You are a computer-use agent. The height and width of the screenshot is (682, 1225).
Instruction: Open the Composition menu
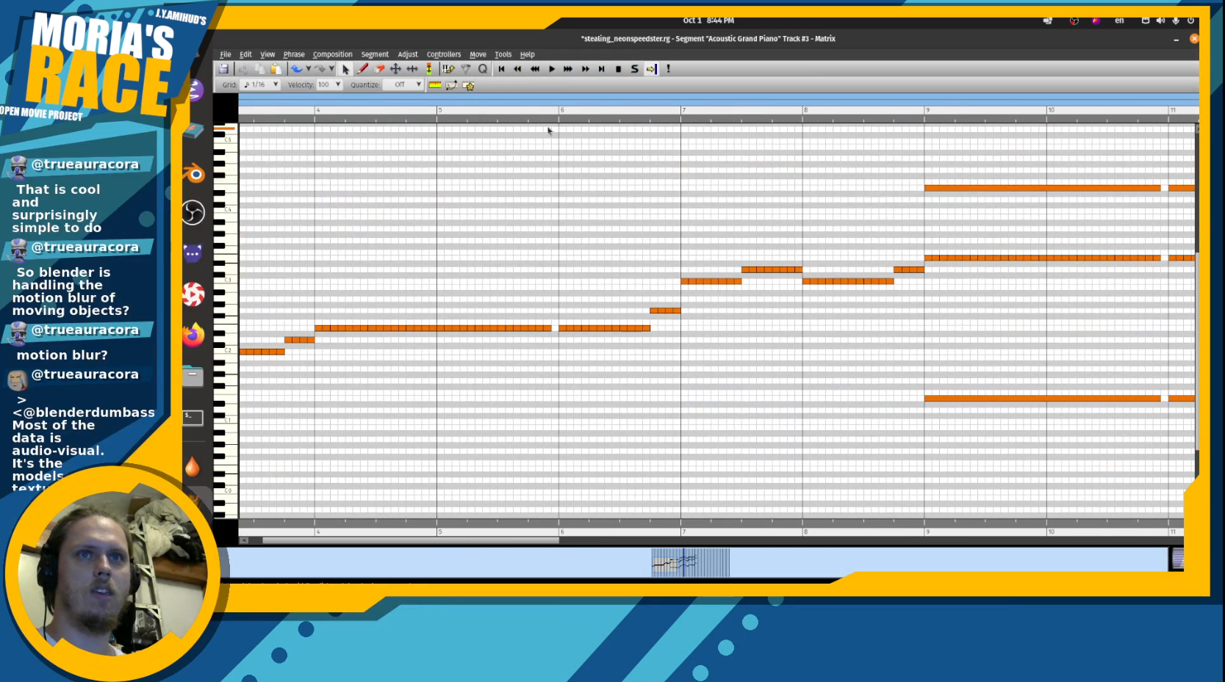click(332, 54)
